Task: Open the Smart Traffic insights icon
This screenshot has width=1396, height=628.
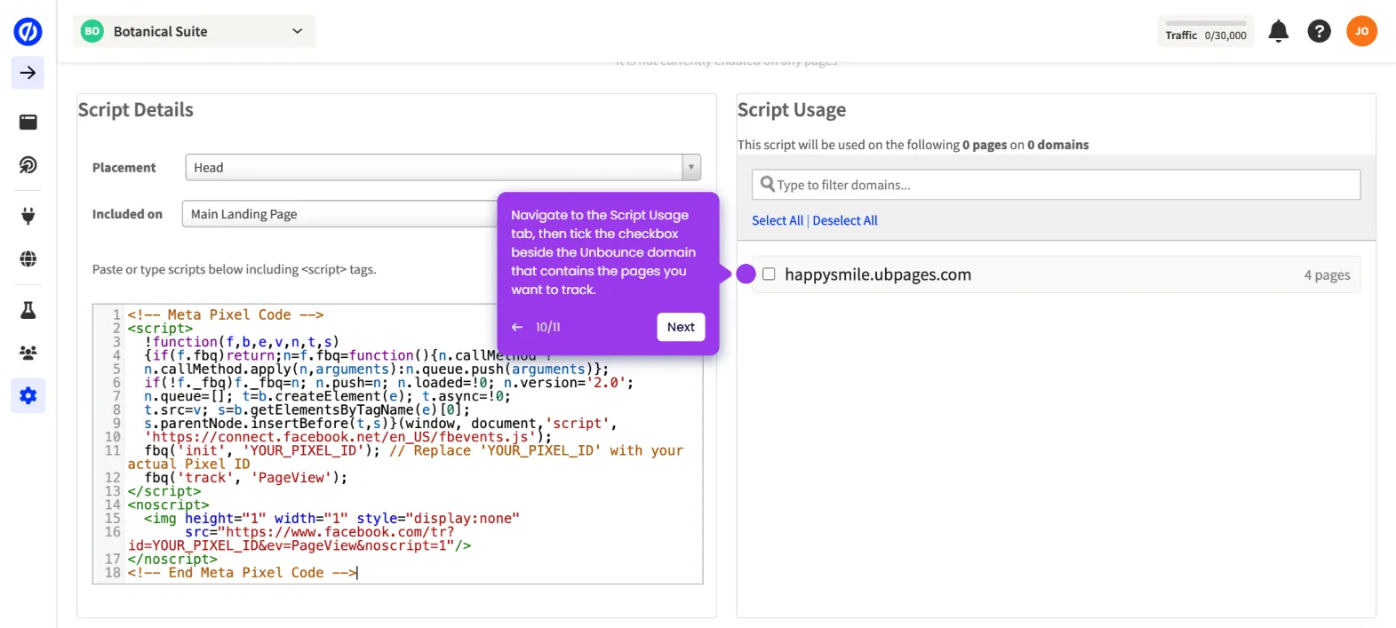Action: [28, 165]
